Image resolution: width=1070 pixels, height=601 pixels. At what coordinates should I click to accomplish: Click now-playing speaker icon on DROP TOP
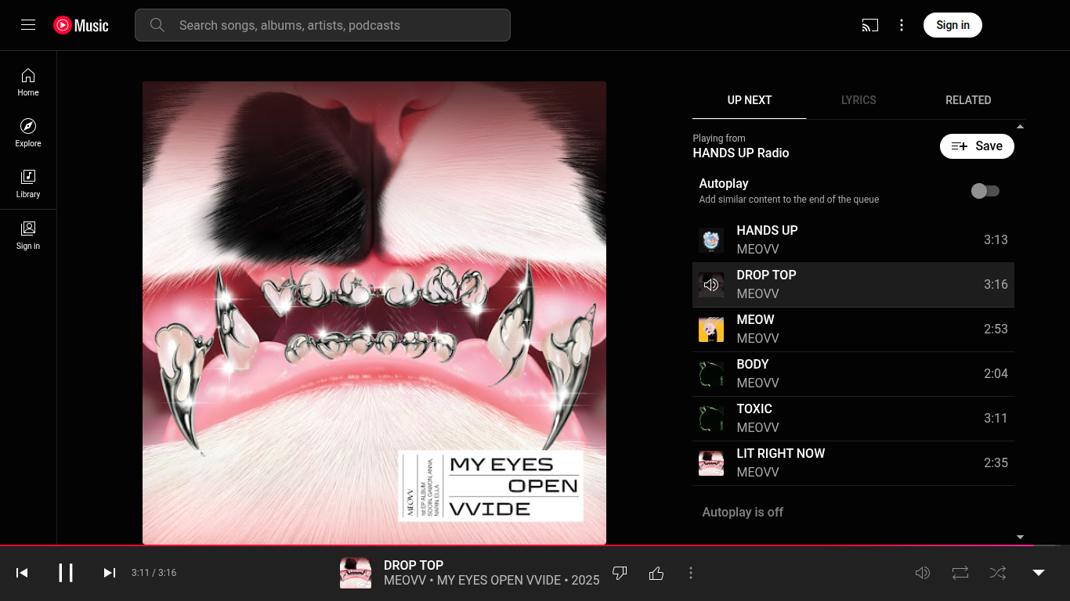click(711, 285)
